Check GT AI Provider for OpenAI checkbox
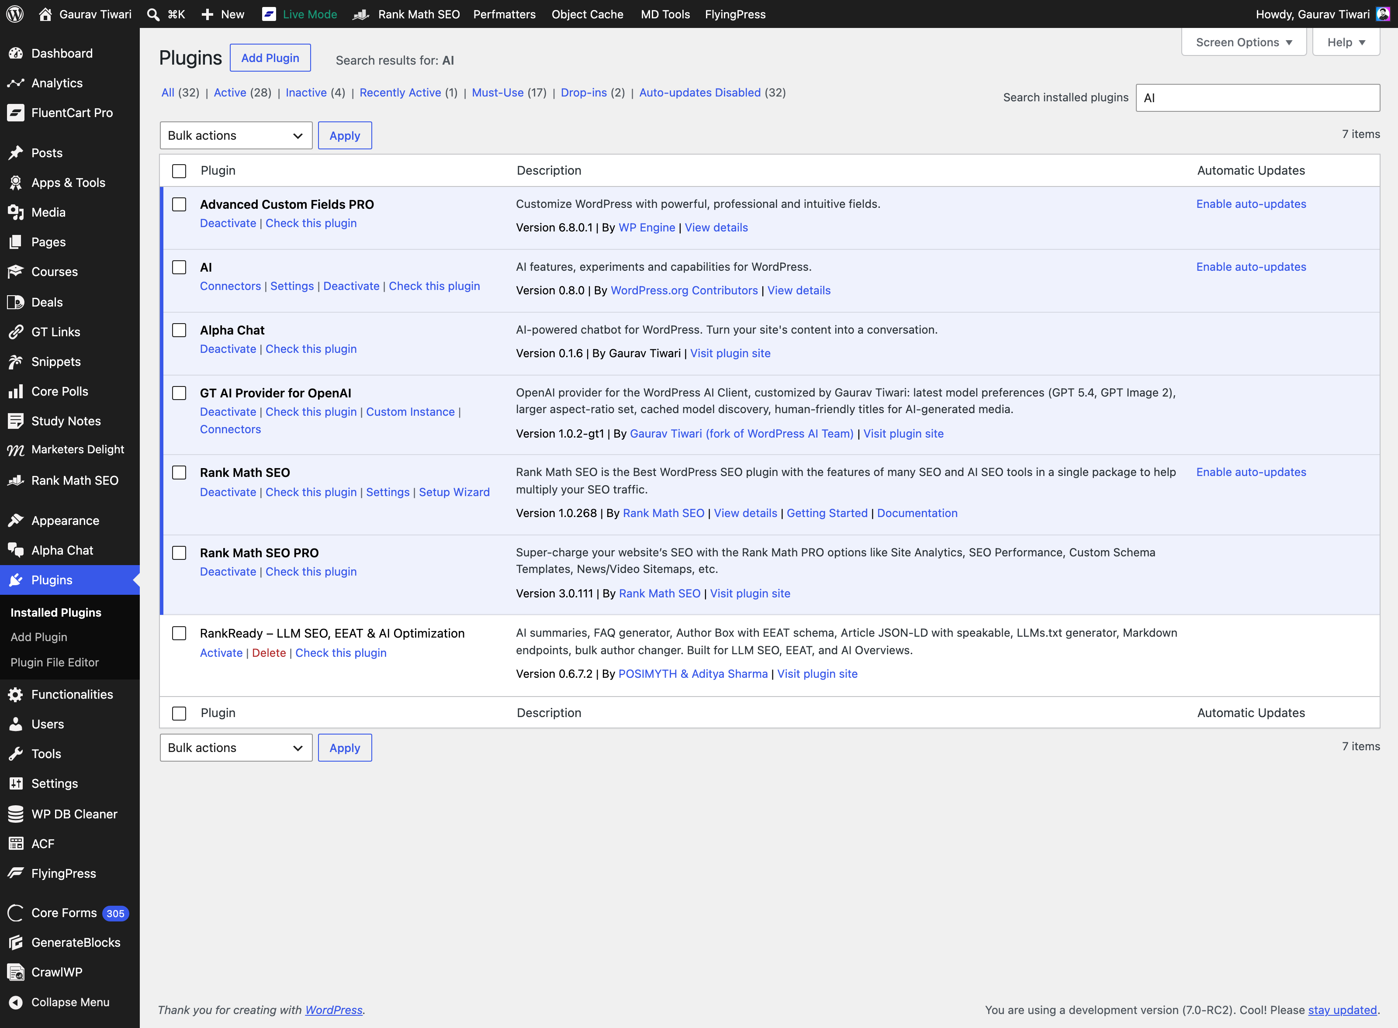Viewport: 1398px width, 1028px height. 179,393
